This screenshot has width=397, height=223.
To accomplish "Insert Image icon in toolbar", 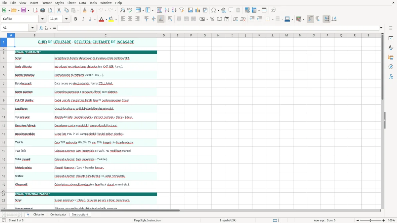I will coord(191,10).
